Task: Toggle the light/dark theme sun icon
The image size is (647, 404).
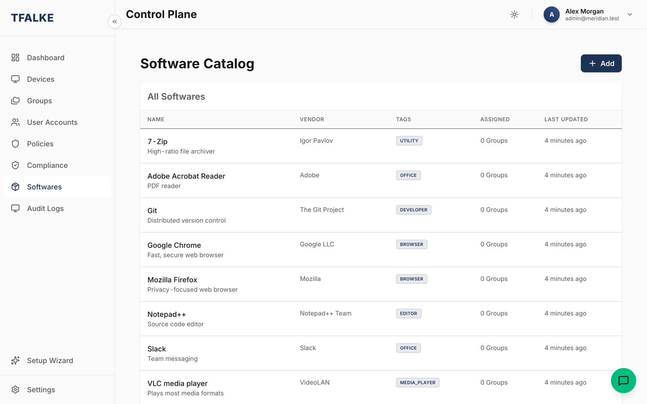Action: (514, 15)
